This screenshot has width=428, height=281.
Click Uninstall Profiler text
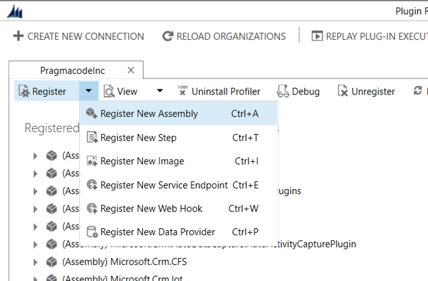coord(226,91)
